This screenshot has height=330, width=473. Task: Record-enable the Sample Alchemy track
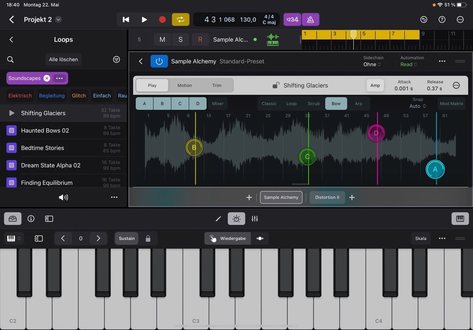coord(200,39)
